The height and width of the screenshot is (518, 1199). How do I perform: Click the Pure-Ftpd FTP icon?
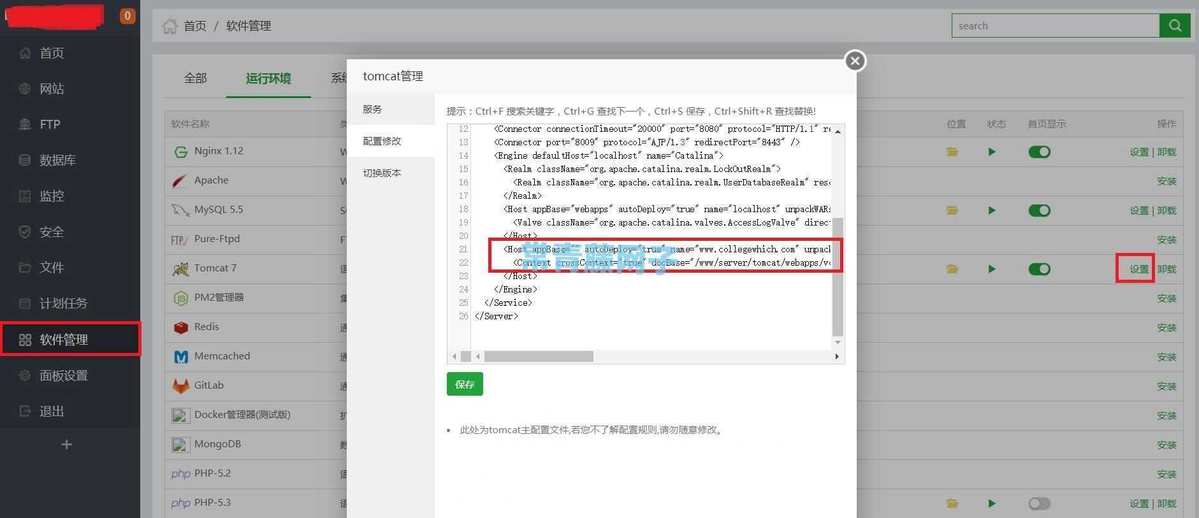pyautogui.click(x=180, y=240)
